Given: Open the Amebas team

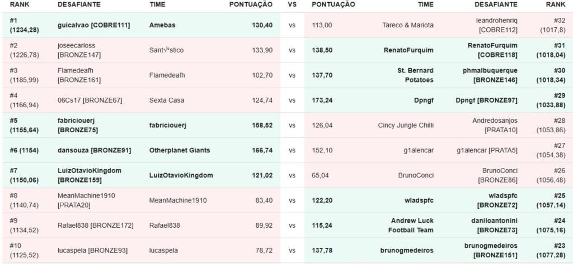Looking at the screenshot, I should pyautogui.click(x=163, y=25).
